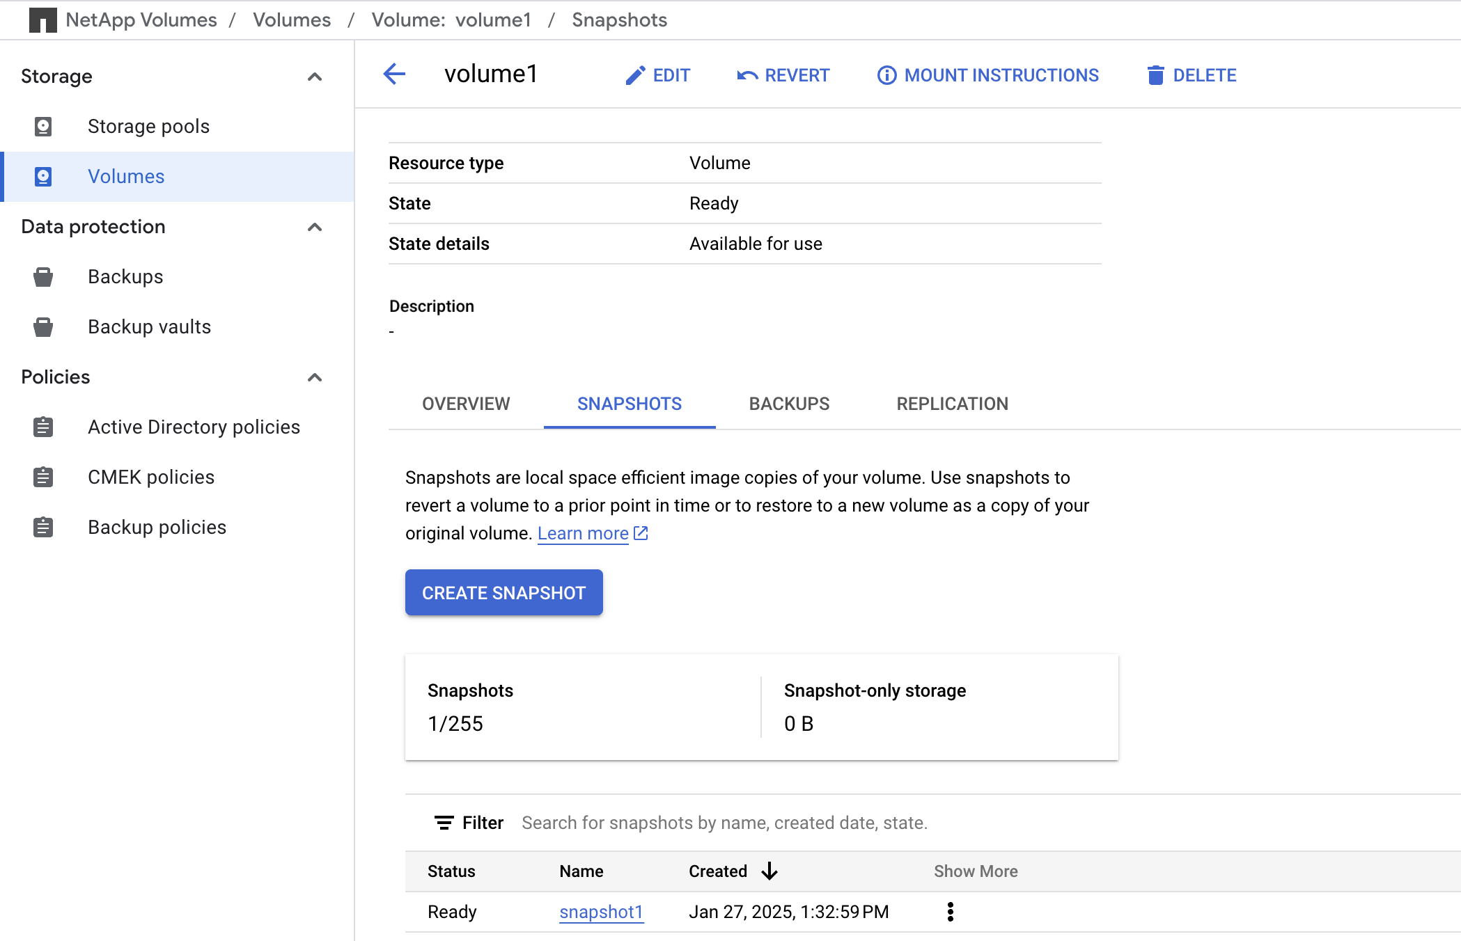
Task: Open Active Directory policies page
Action: tap(194, 427)
